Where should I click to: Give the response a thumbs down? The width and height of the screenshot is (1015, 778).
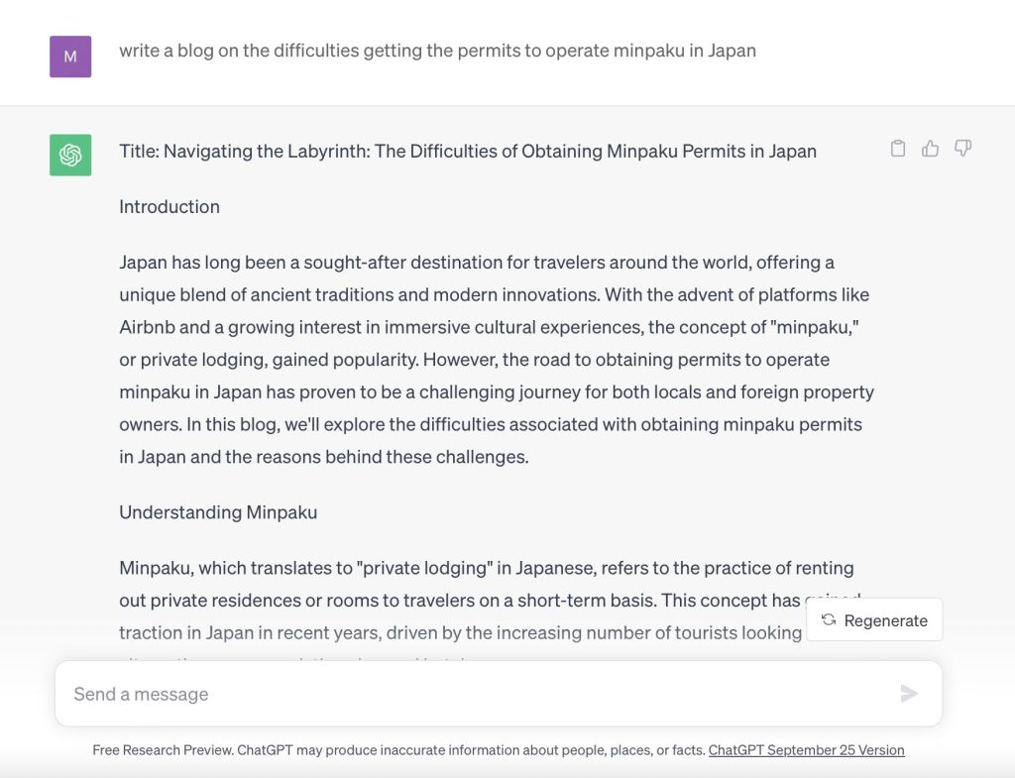pos(963,149)
